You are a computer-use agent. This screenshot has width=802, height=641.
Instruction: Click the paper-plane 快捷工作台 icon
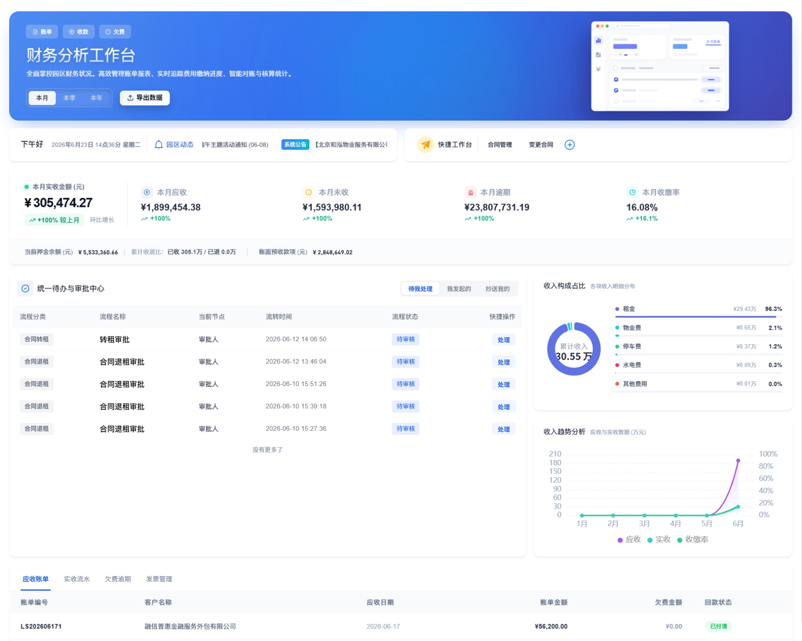[x=425, y=145]
